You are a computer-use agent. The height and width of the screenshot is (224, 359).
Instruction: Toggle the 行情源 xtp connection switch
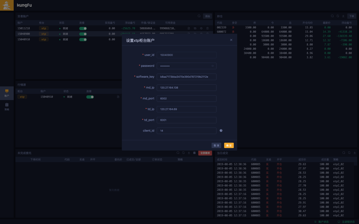click(x=90, y=97)
